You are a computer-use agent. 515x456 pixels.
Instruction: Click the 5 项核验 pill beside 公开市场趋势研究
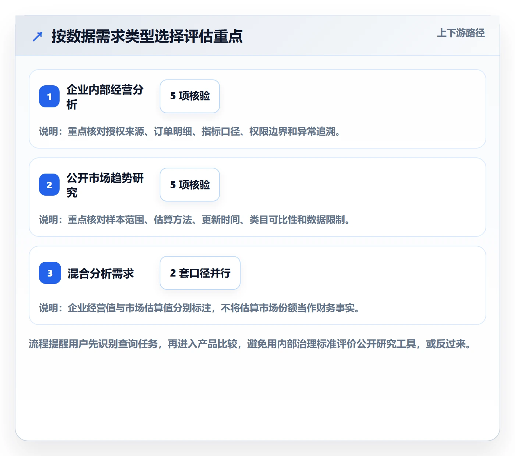click(x=190, y=185)
